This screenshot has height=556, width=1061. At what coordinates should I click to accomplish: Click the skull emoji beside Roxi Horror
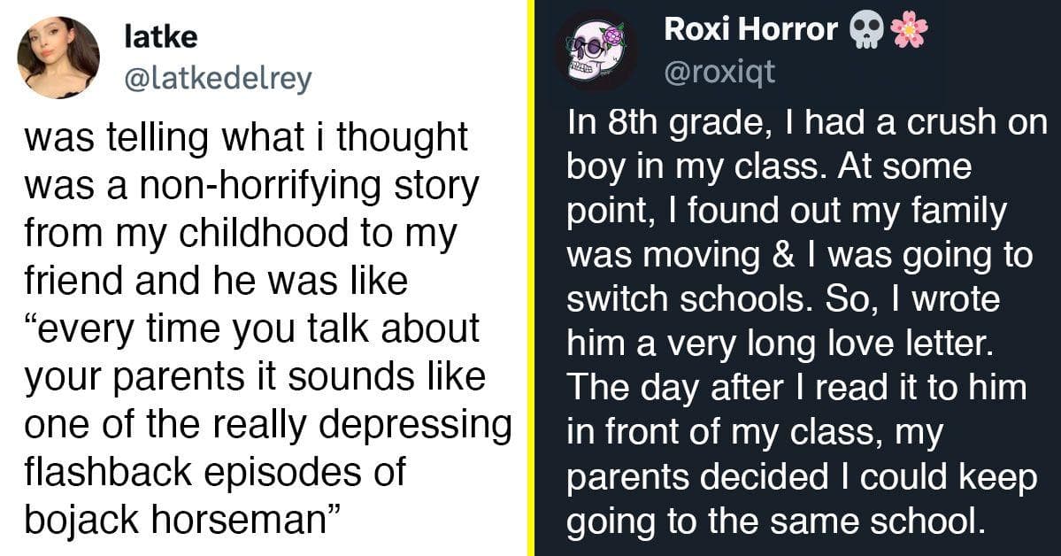pyautogui.click(x=867, y=30)
